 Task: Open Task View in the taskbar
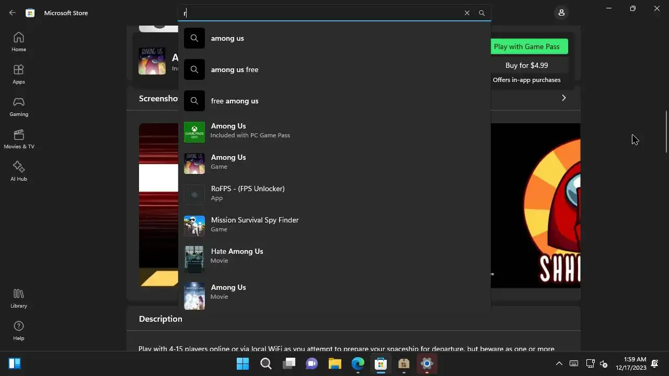pyautogui.click(x=289, y=363)
